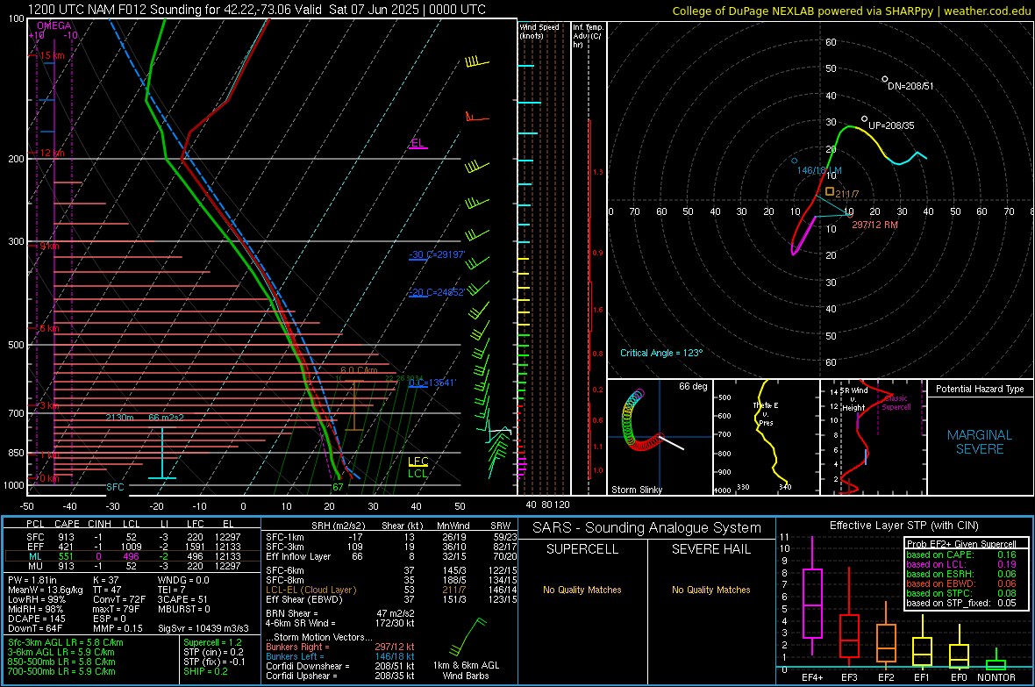Viewport: 1035px width, 687px height.
Task: Click the 6.0 C/km lapse rate label
Action: (359, 370)
